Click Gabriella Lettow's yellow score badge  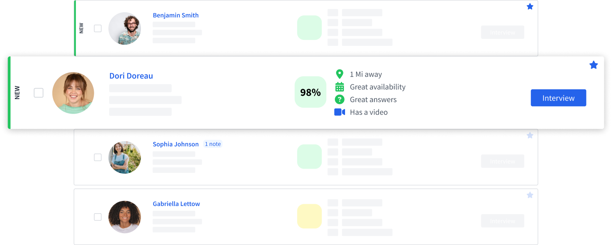309,216
